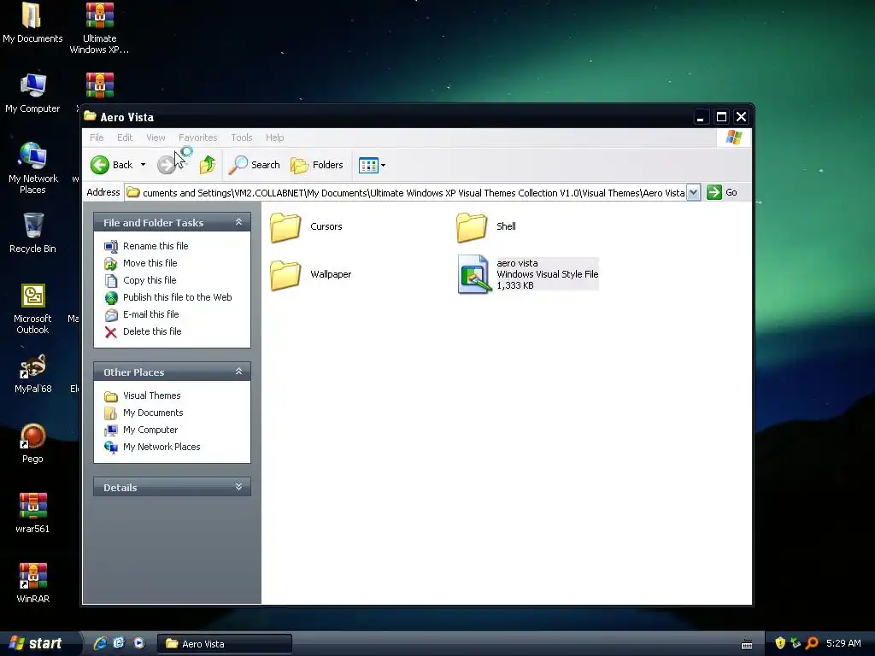875x656 pixels.
Task: Go to Visual Themes in Other Places
Action: [143, 395]
